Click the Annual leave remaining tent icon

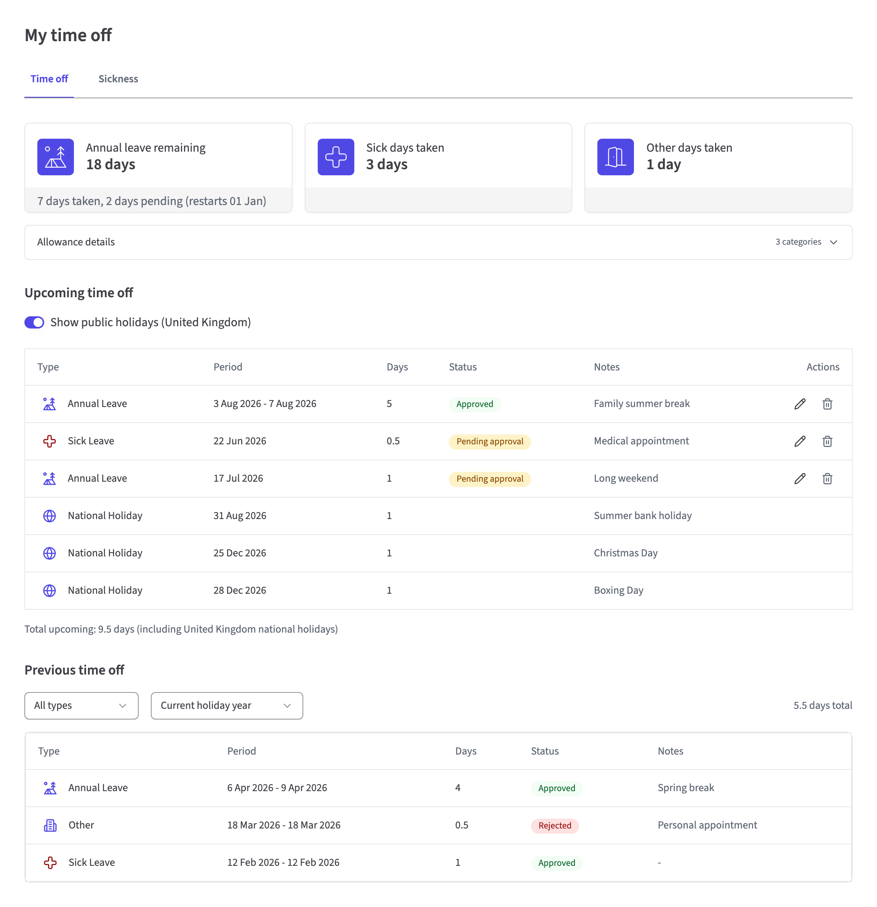56,157
